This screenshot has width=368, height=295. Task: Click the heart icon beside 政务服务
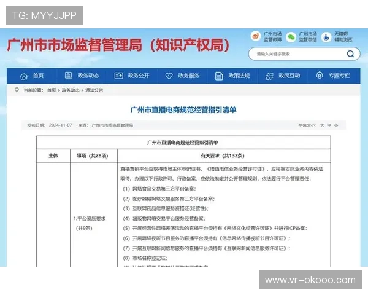coord(169,76)
